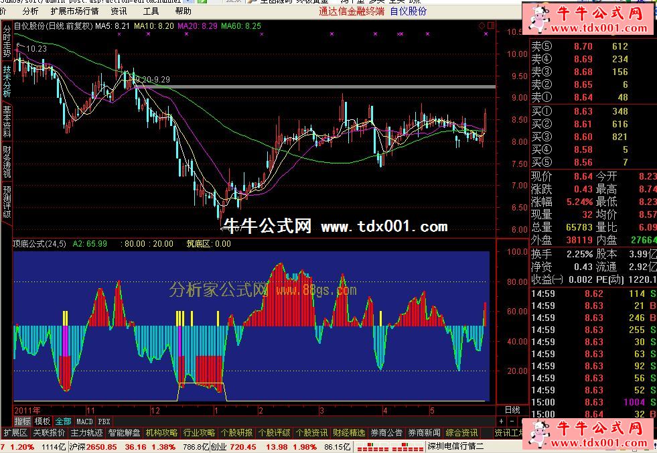Viewport: 657px width, 453px height.
Task: Open the 个股研报 tab
Action: coord(236,432)
